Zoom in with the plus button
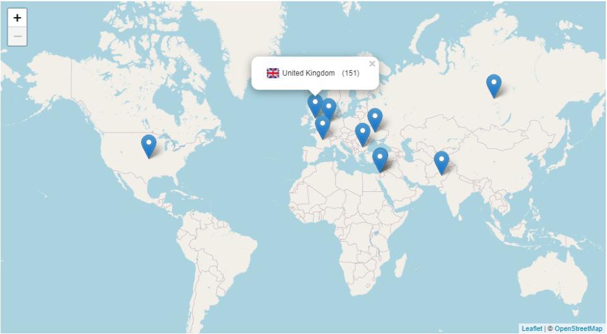Viewport: 607px width, 334px height. click(x=17, y=18)
